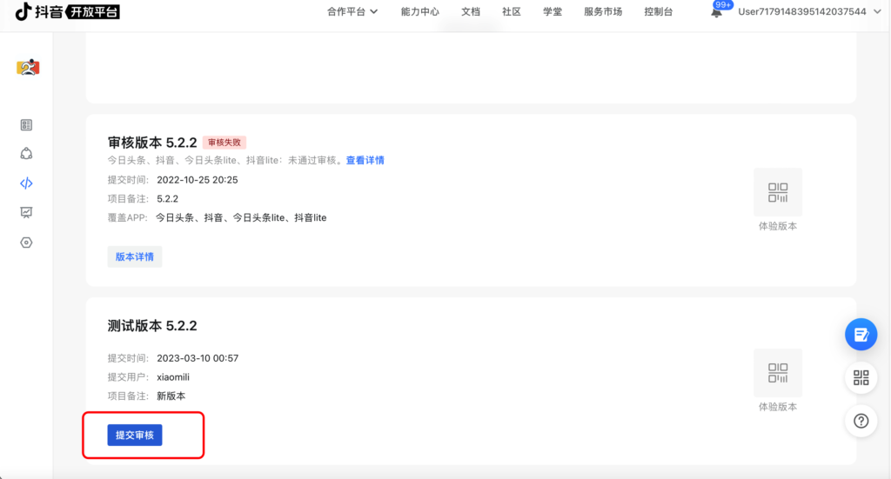The width and height of the screenshot is (891, 479).
Task: Open the blue feedback floating button
Action: [x=861, y=335]
